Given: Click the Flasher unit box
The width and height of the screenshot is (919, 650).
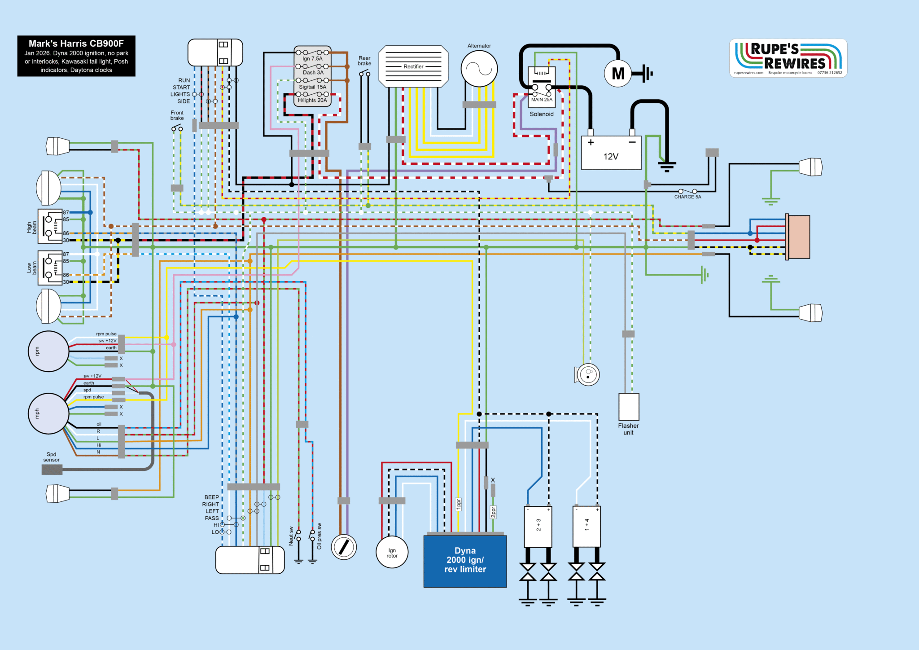Looking at the screenshot, I should point(628,407).
